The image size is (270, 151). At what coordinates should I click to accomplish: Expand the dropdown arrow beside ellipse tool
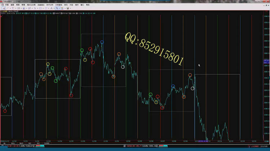(x=49, y=8)
